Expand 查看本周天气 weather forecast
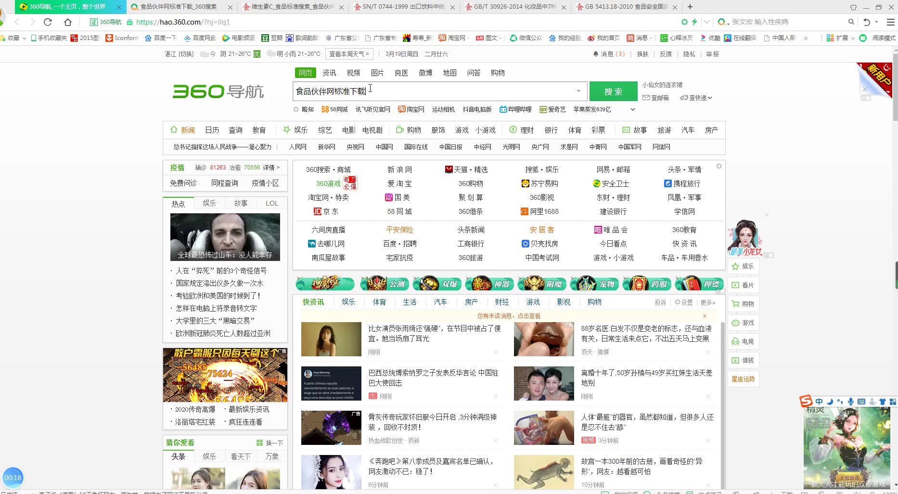 pyautogui.click(x=349, y=54)
